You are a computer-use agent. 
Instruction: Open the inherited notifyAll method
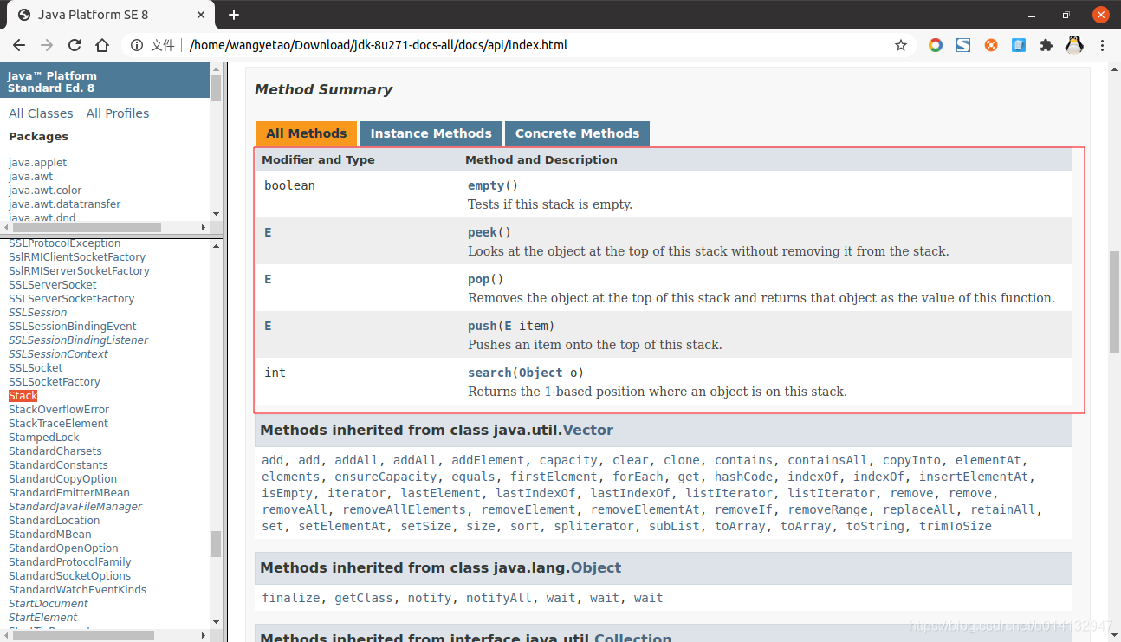[x=499, y=598]
